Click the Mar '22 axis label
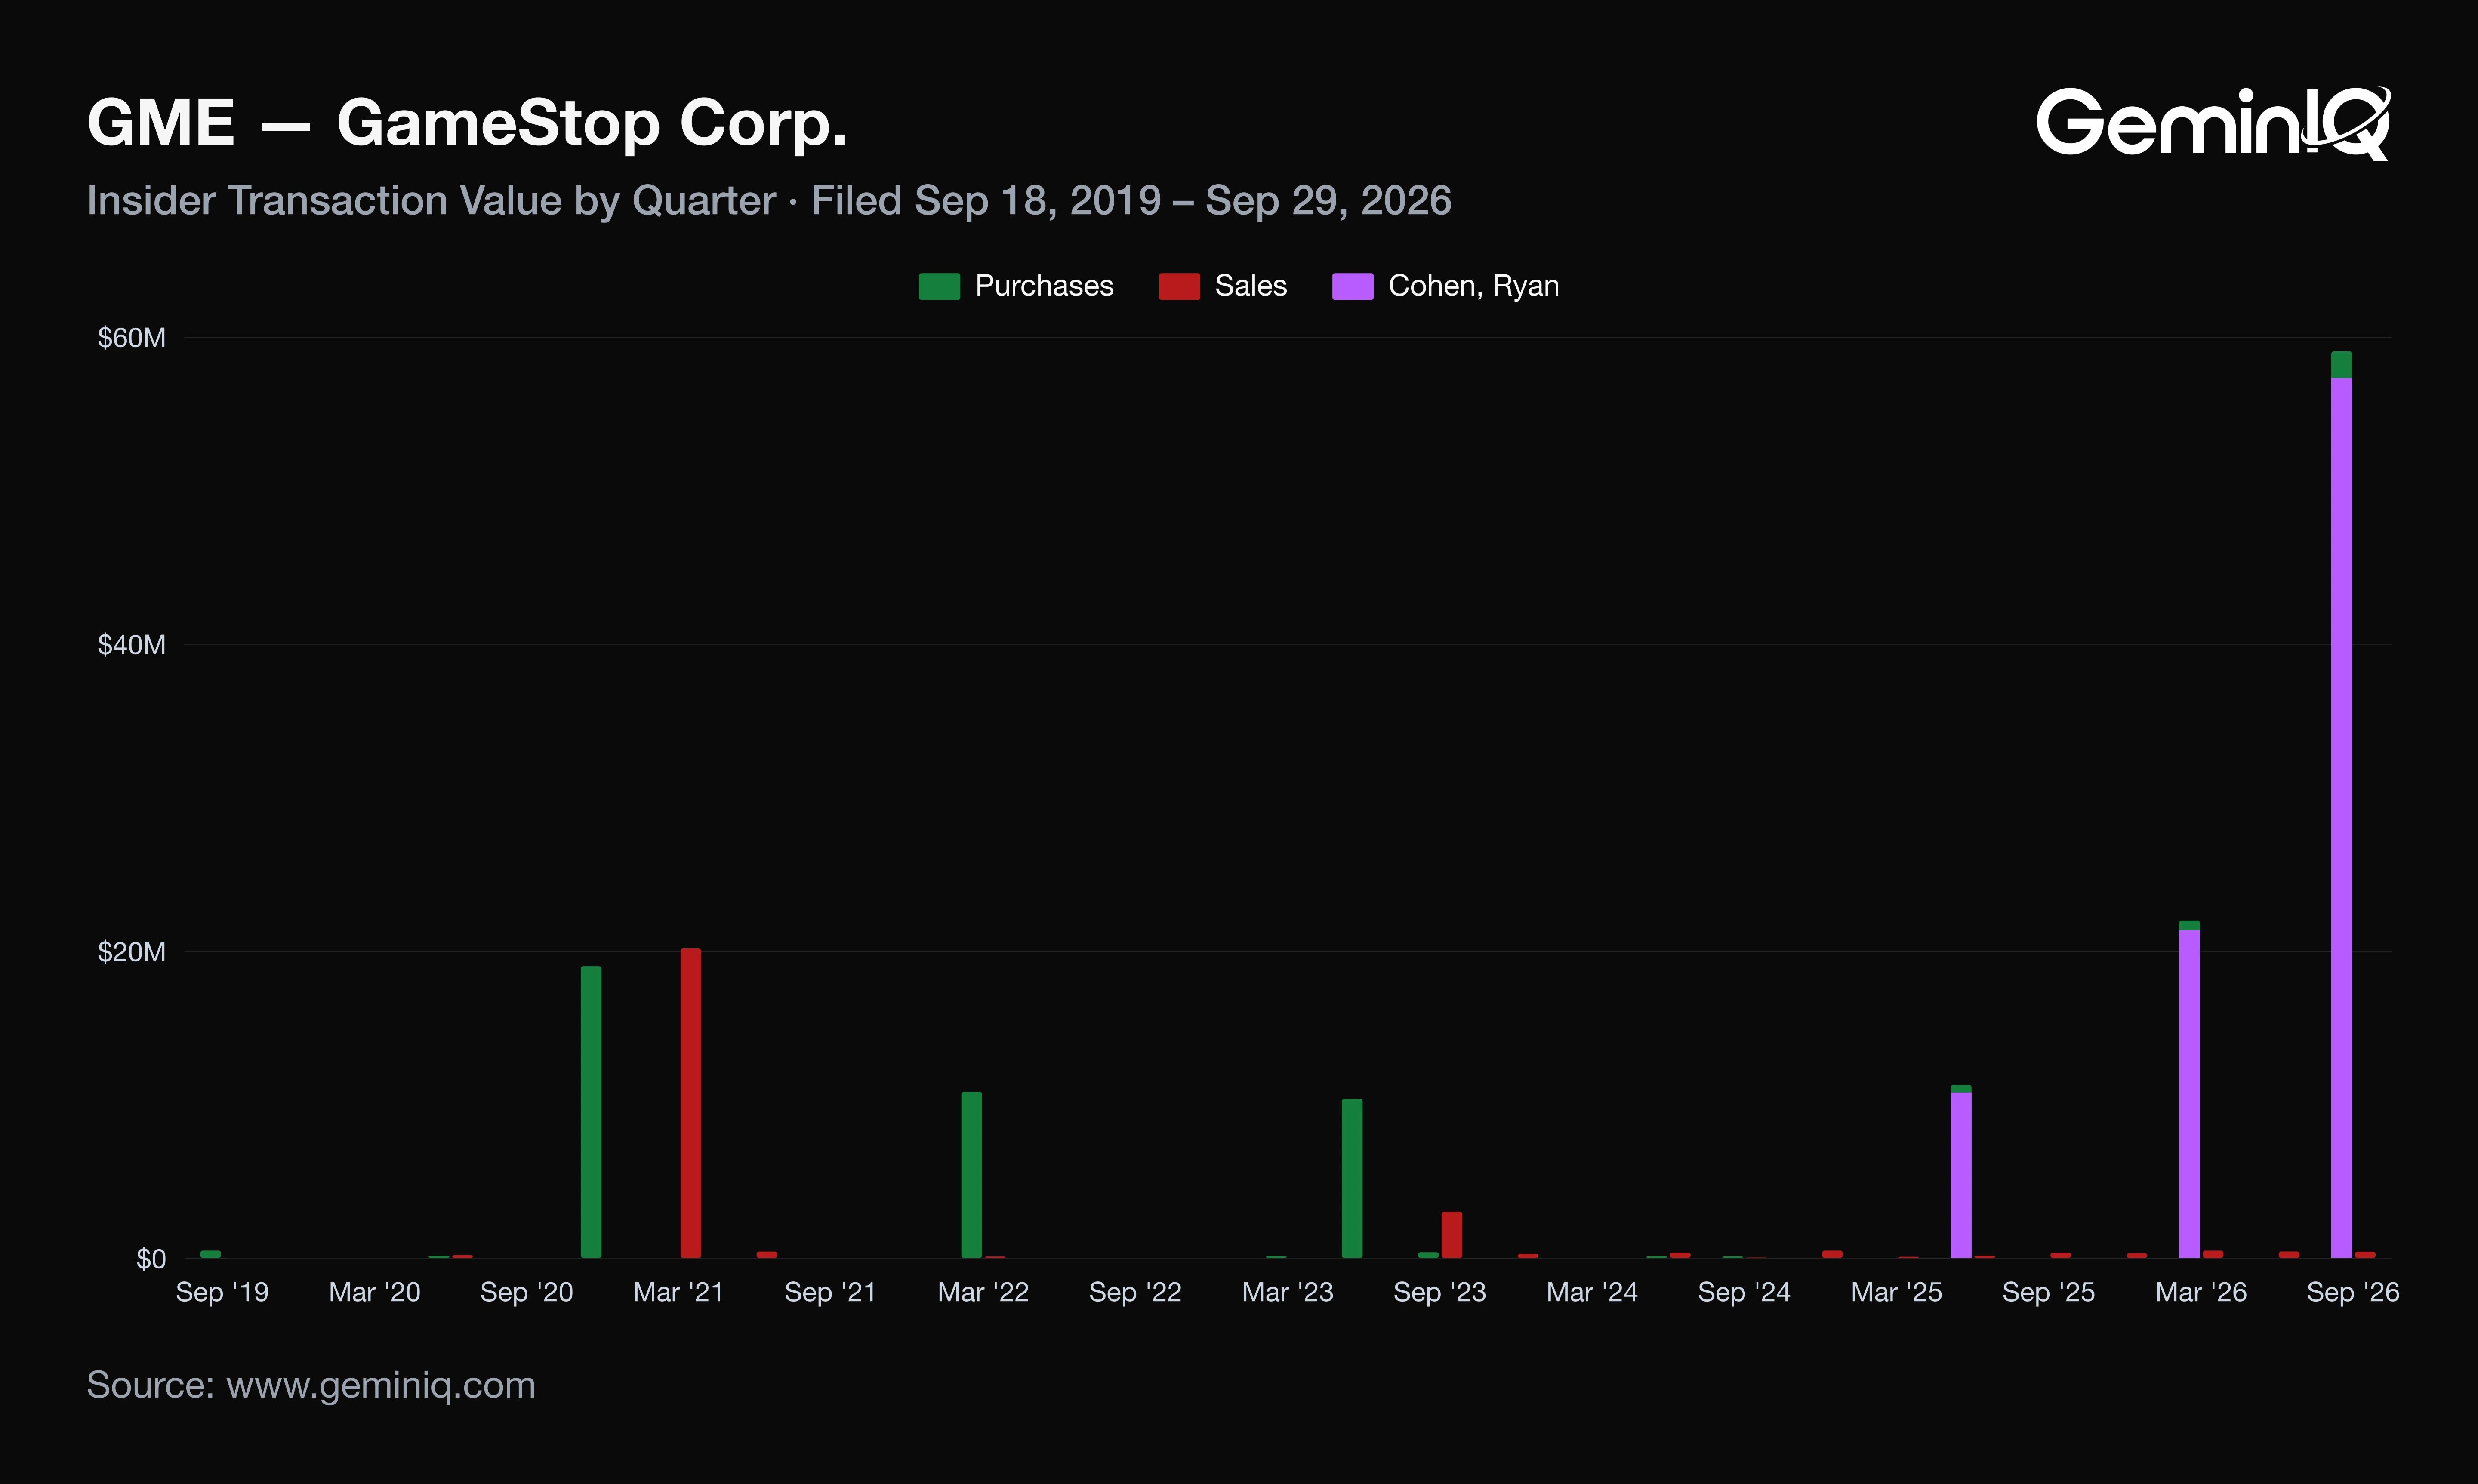 983,1292
